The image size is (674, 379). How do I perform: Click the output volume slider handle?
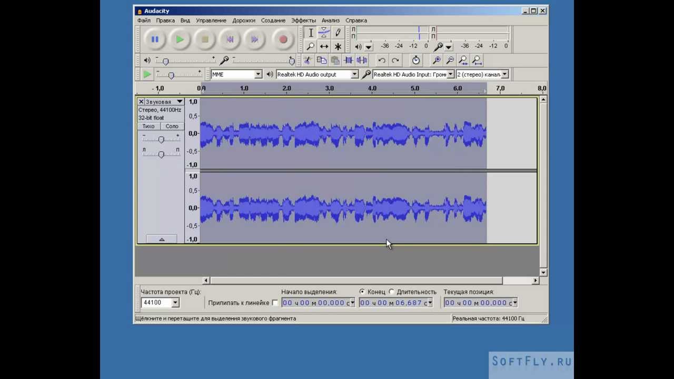165,62
